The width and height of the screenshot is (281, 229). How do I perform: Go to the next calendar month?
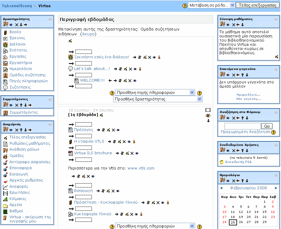pos(276,188)
